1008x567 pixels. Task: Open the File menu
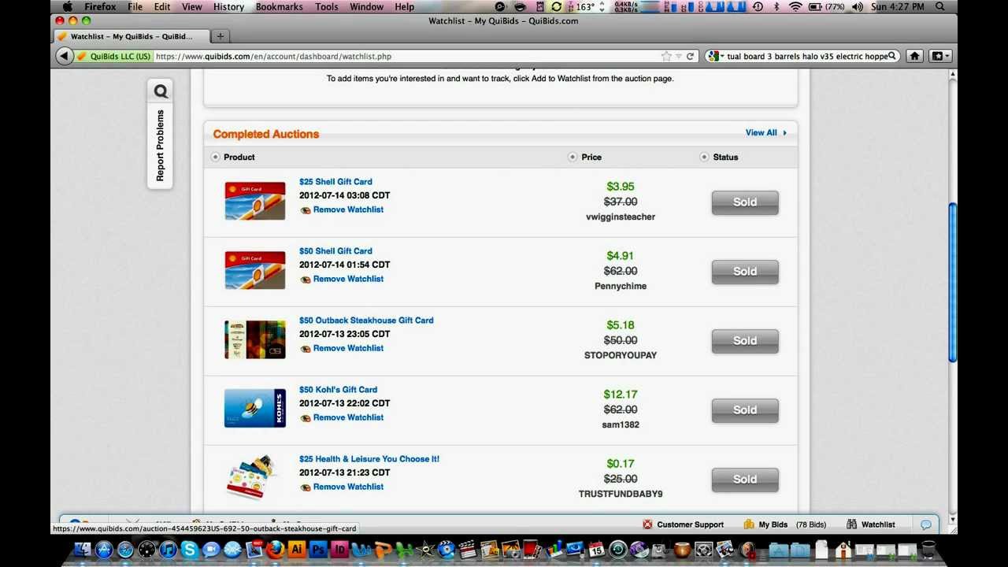135,6
